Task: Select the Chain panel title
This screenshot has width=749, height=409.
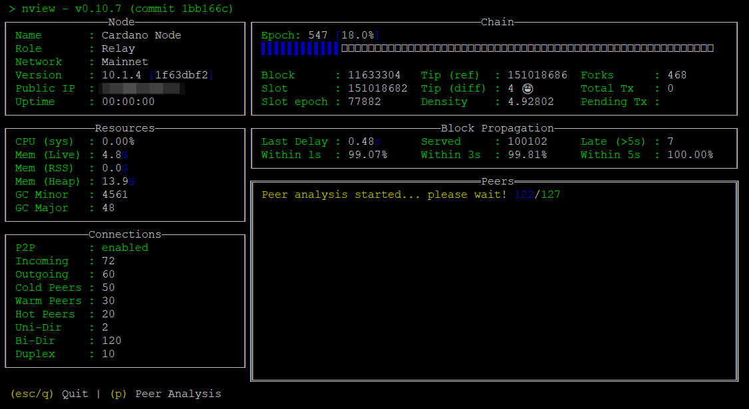Action: tap(497, 21)
